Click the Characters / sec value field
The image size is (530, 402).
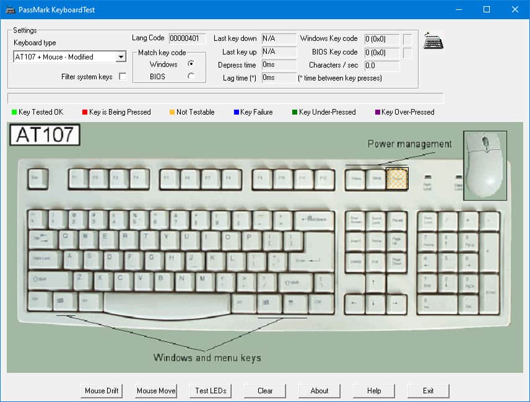pyautogui.click(x=382, y=65)
